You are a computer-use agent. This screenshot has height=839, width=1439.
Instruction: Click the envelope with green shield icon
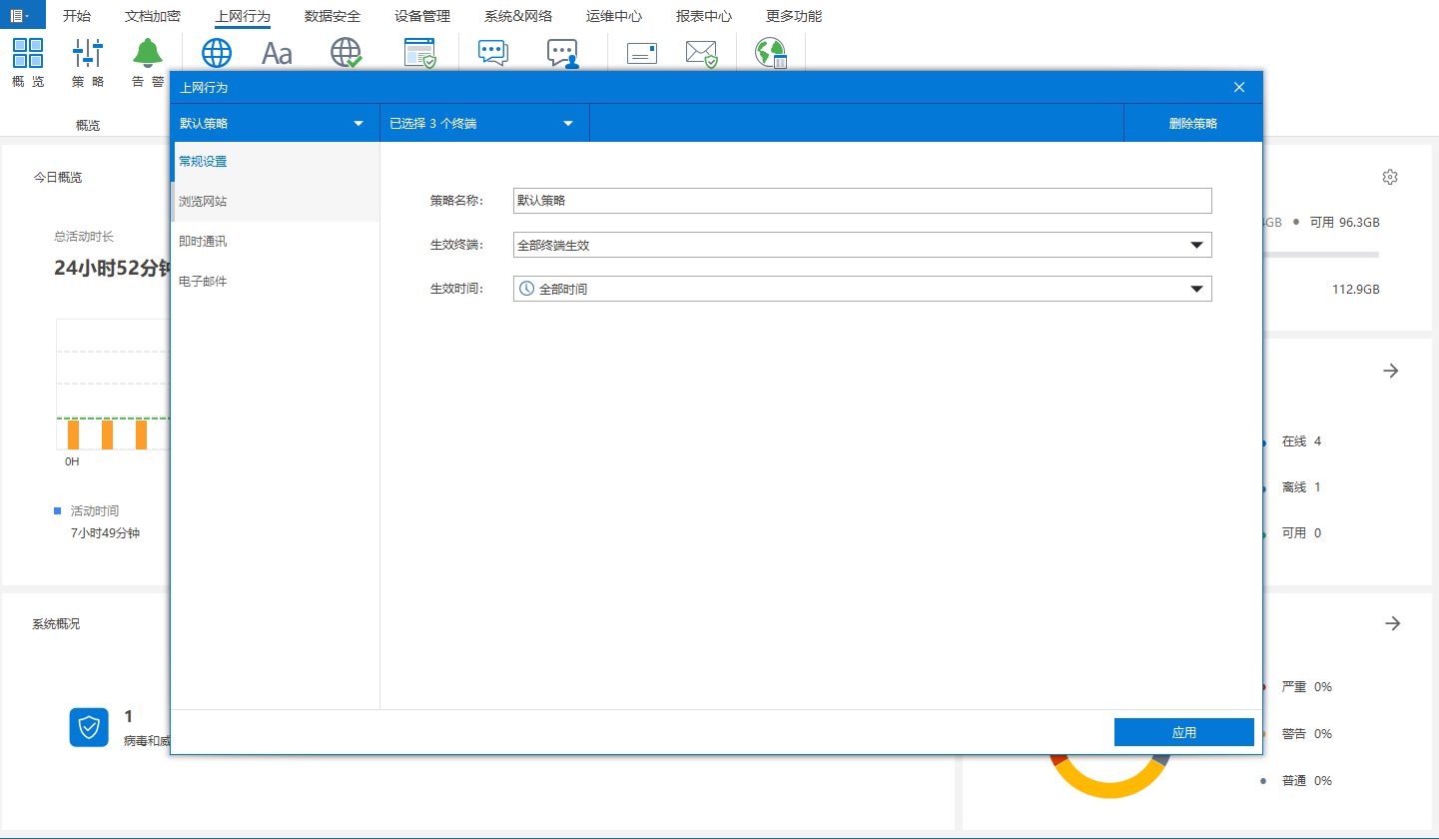click(x=702, y=53)
